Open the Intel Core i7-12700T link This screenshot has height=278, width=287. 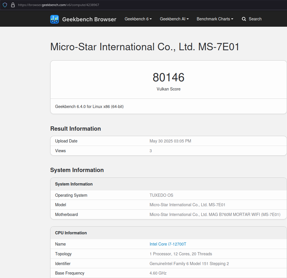click(168, 244)
